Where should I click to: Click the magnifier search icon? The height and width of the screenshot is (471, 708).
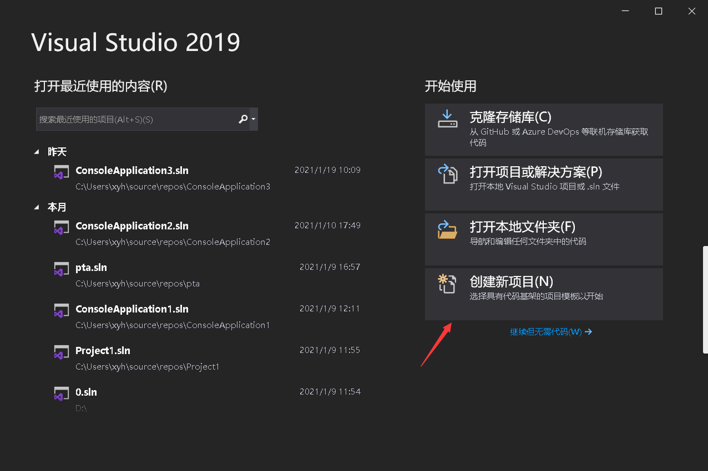[x=243, y=119]
